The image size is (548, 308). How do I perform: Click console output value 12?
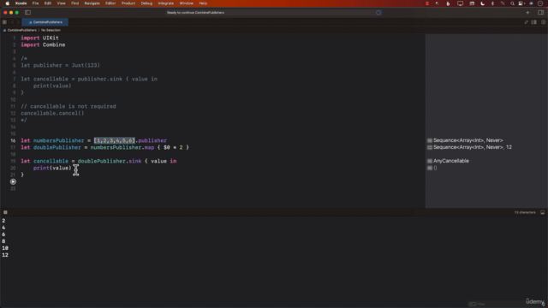(x=5, y=255)
